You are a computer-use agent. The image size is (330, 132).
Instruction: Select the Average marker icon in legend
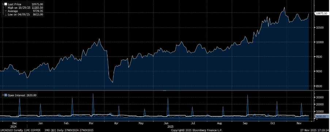[6, 11]
